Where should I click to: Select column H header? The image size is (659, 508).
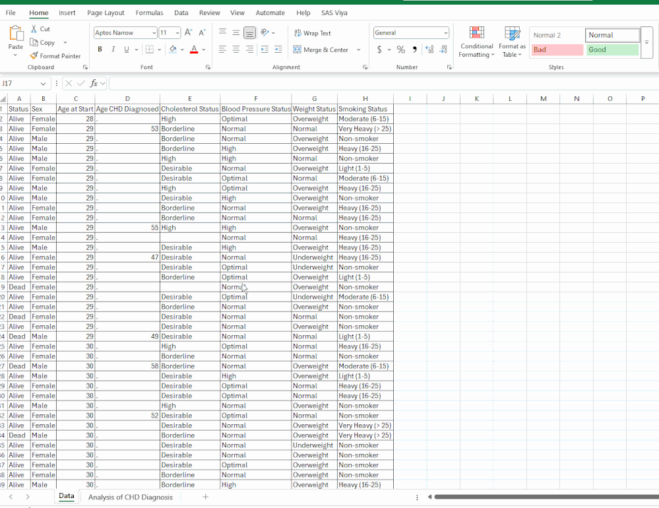click(365, 99)
